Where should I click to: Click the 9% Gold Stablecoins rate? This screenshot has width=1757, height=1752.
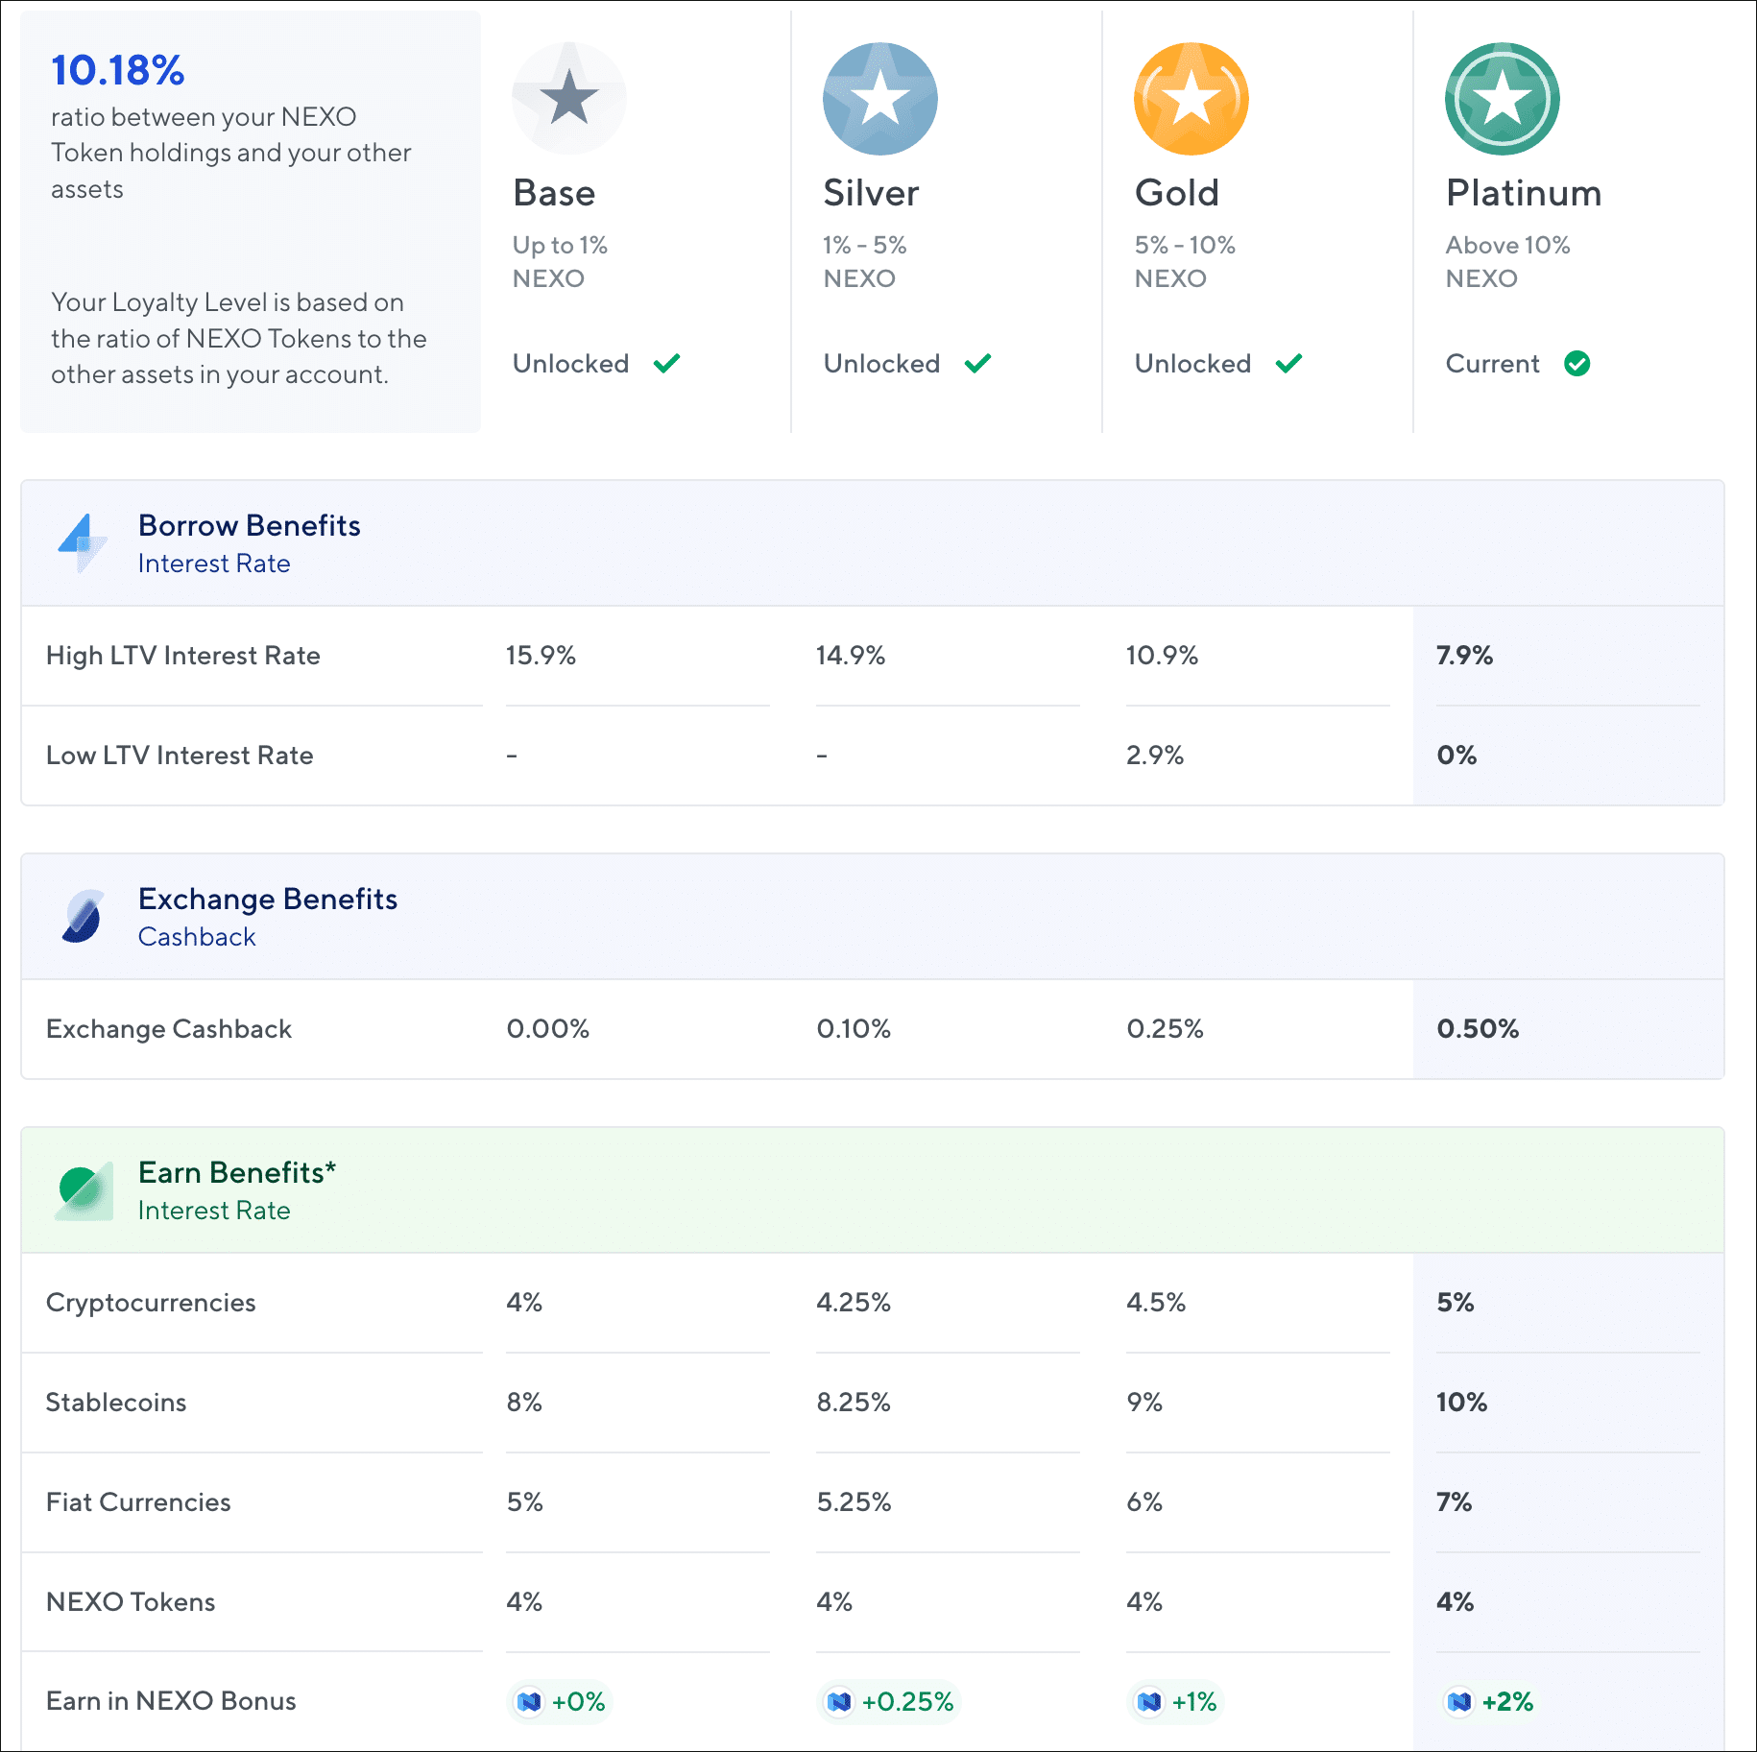[1144, 1403]
